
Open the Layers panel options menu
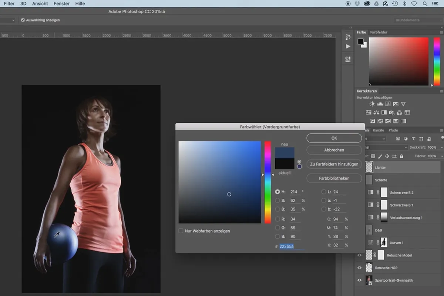pos(441,130)
